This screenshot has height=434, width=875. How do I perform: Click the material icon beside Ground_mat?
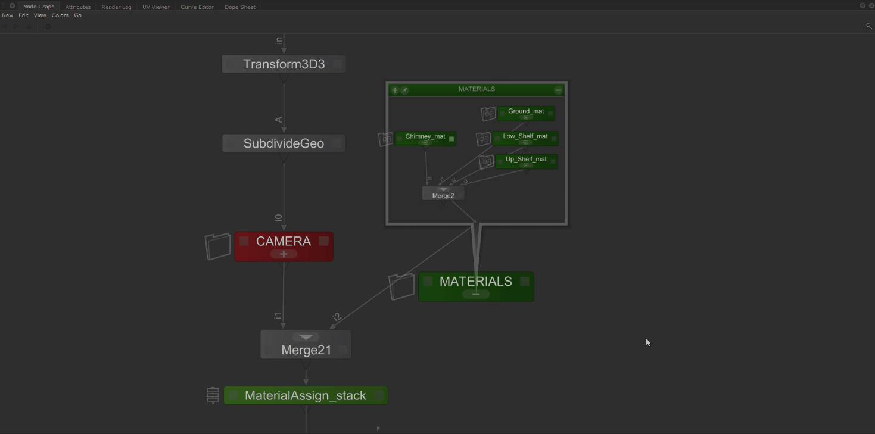pyautogui.click(x=488, y=114)
